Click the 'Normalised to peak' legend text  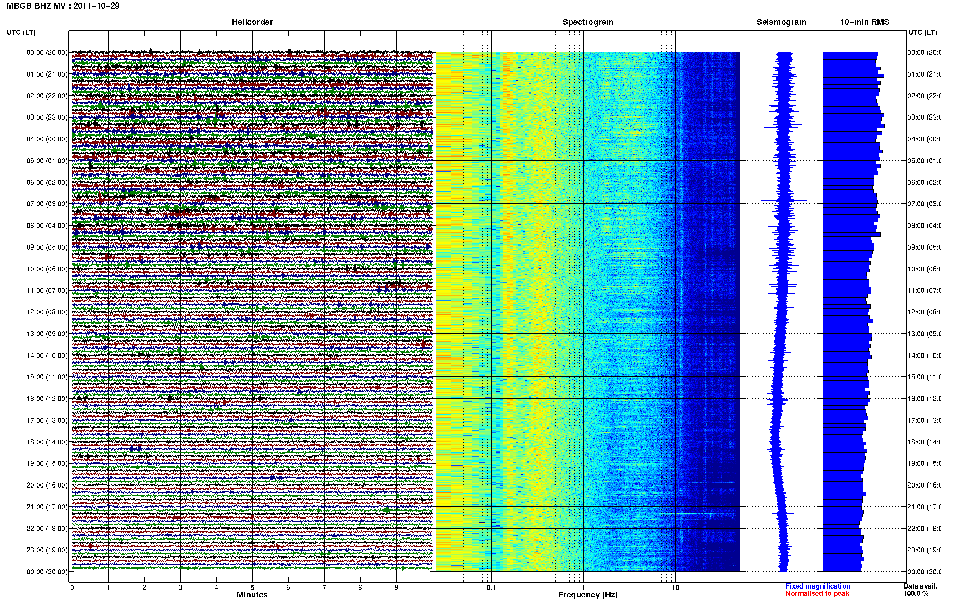(x=817, y=593)
